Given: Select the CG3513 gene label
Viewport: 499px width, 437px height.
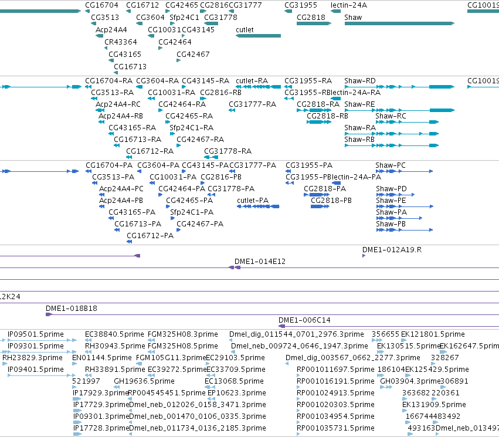Looking at the screenshot, I should pos(105,18).
